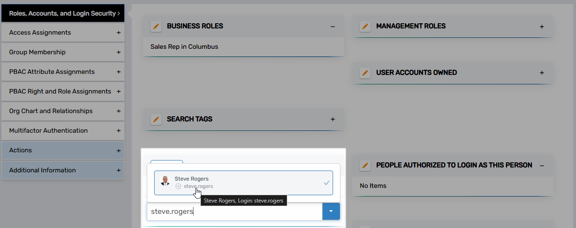Open the blue person search dropdown arrow
576x228 pixels.
click(331, 212)
